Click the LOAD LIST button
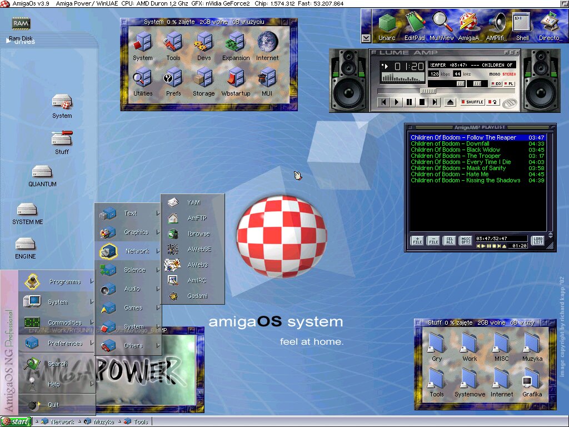The width and height of the screenshot is (569, 427). [538, 240]
